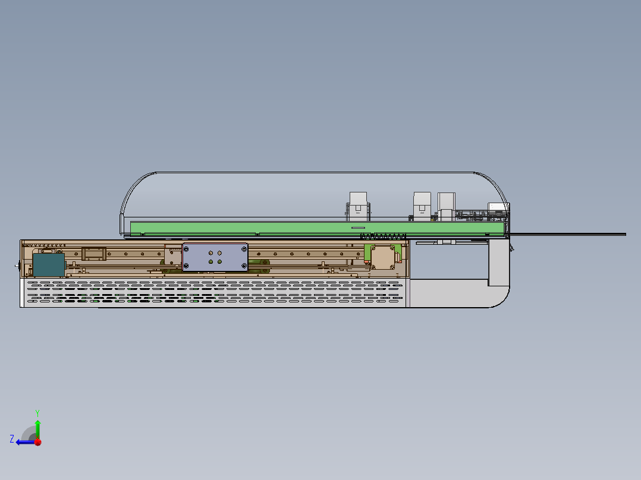641x480 pixels.
Task: Click the blue Z axis arrow of the triad
Action: [25, 442]
